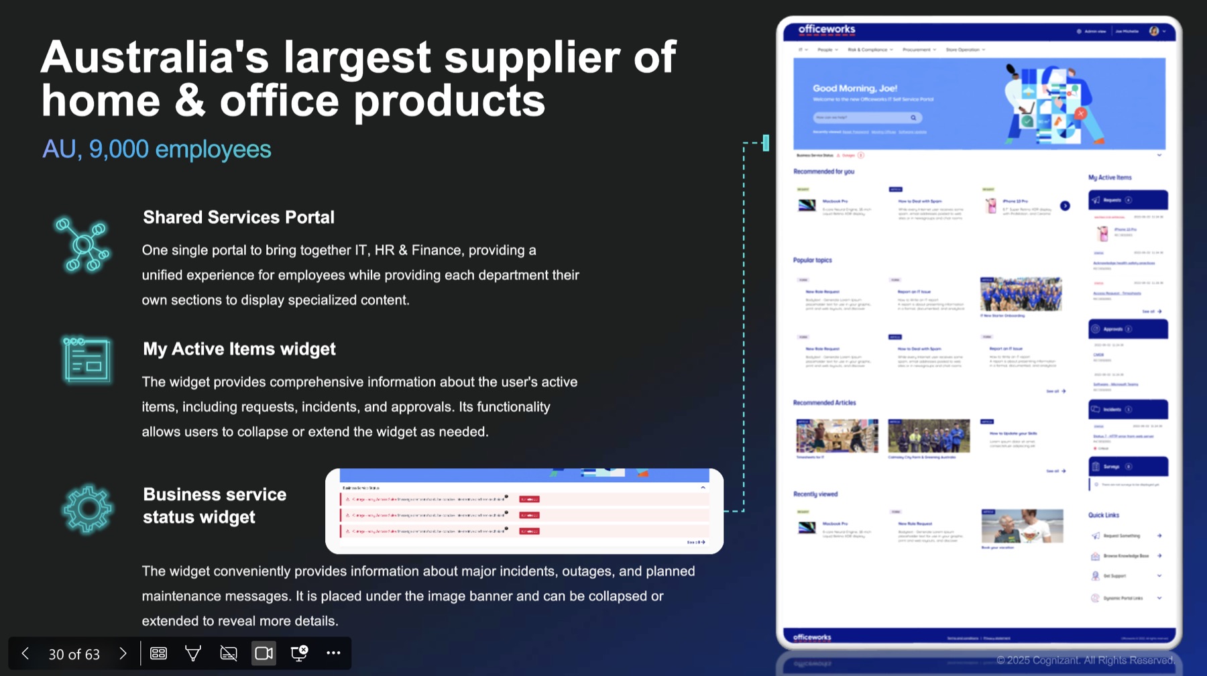This screenshot has height=676, width=1207.
Task: Open the IT New Starter Onboarding group photo
Action: [x=1021, y=294]
